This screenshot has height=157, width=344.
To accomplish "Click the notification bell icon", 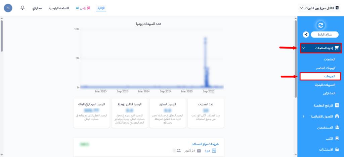I will (23, 8).
